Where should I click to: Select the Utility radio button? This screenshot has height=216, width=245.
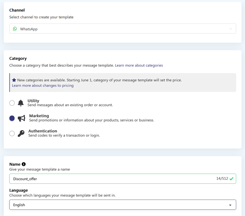tap(12, 103)
